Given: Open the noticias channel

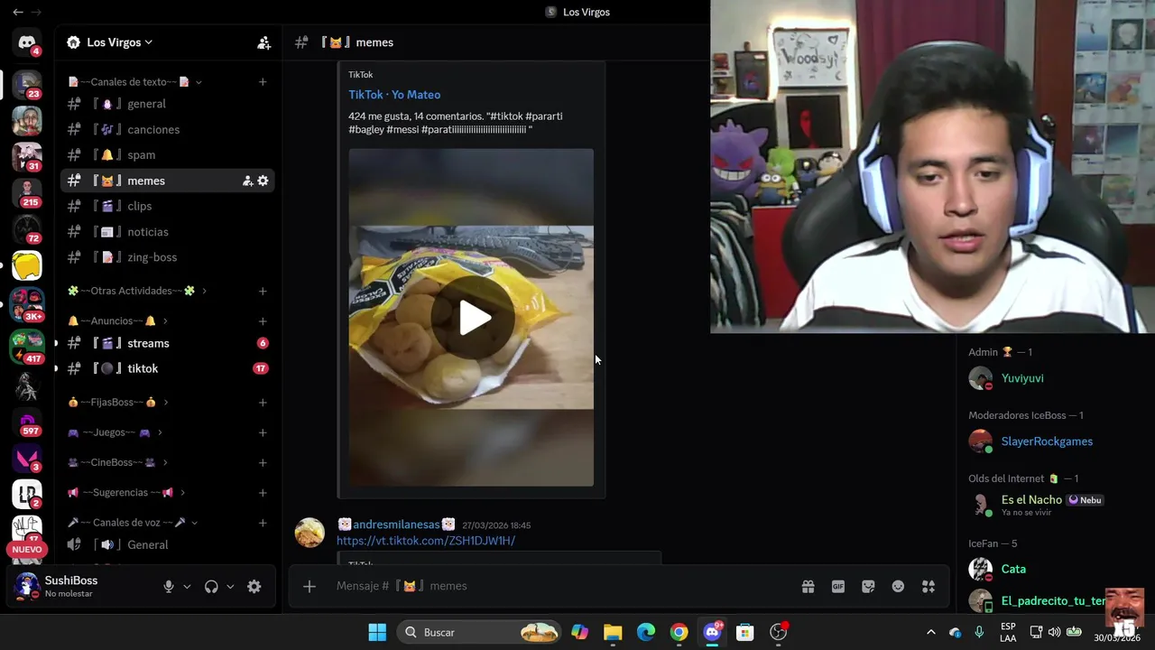Looking at the screenshot, I should coord(167,232).
